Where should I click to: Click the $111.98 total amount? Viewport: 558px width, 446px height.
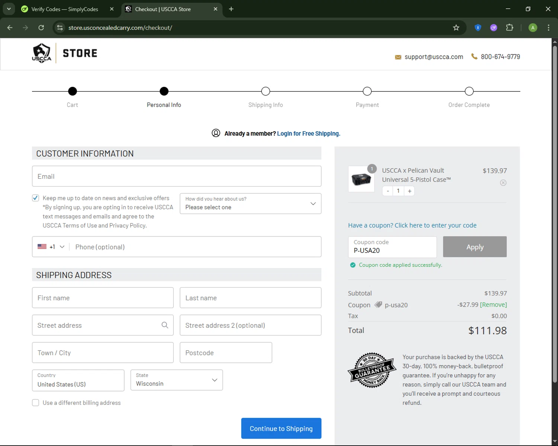[487, 330]
